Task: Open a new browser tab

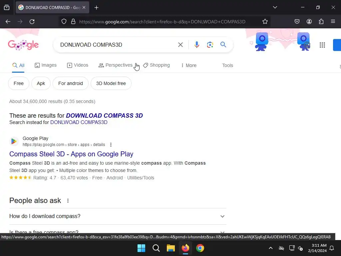Action: [96, 8]
